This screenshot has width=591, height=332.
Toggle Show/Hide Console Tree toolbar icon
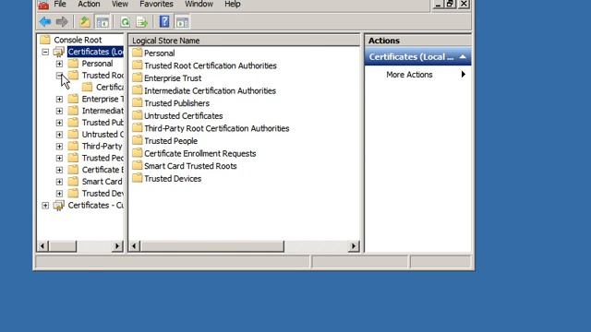tap(103, 22)
